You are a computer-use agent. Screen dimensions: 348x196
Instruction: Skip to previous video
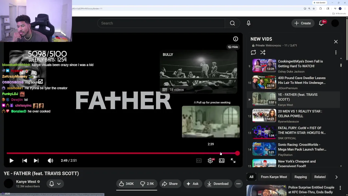24,161
